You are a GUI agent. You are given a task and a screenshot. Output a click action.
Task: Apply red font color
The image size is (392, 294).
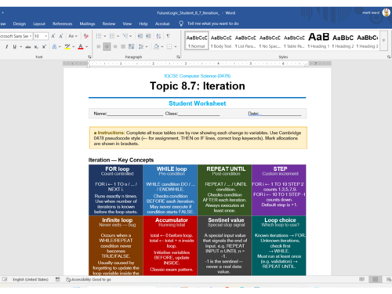click(81, 47)
